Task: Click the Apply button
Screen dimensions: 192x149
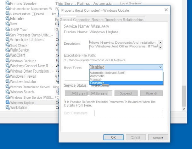Action: [x=158, y=137]
